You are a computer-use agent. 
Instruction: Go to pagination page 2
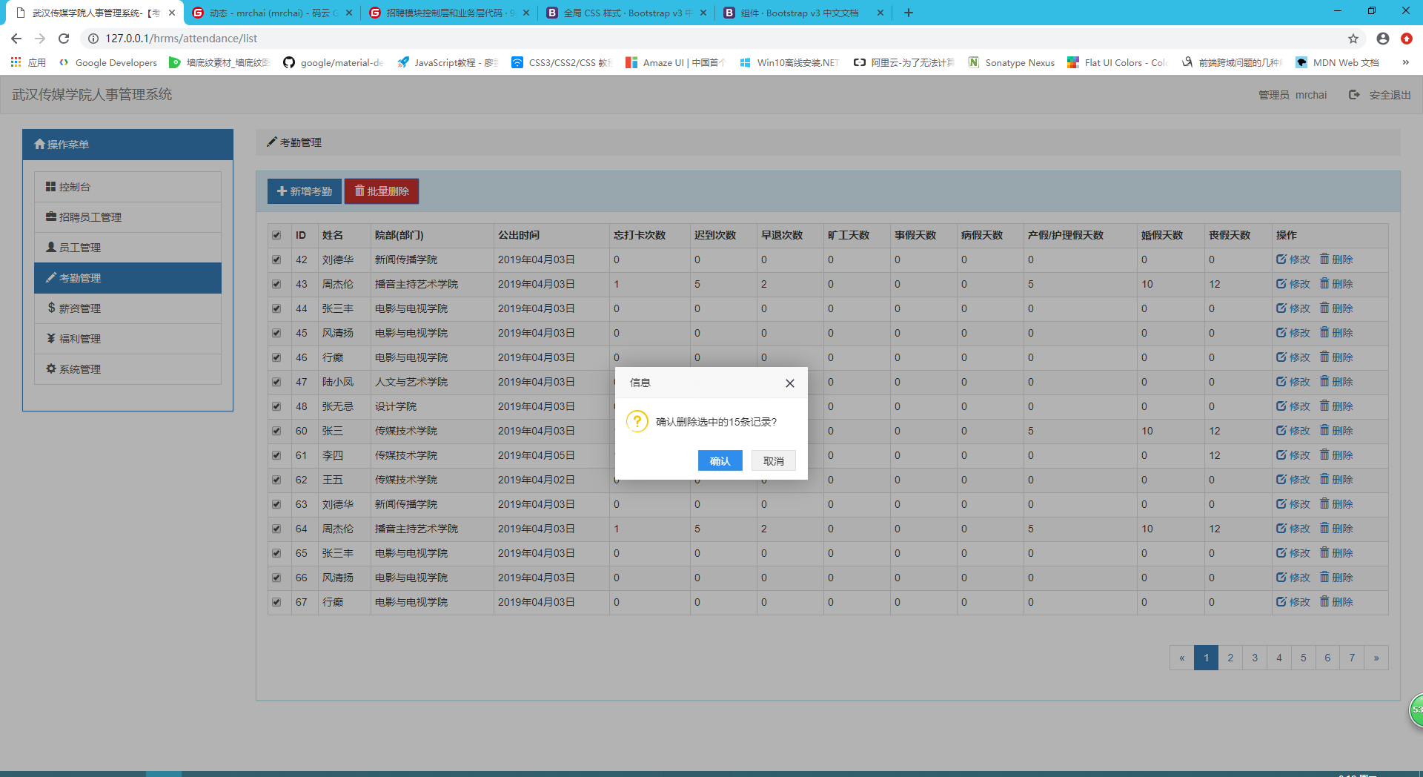pos(1230,658)
